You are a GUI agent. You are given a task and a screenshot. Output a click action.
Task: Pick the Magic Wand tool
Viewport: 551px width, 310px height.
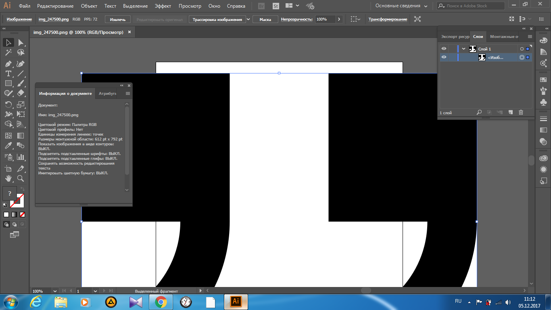click(8, 52)
